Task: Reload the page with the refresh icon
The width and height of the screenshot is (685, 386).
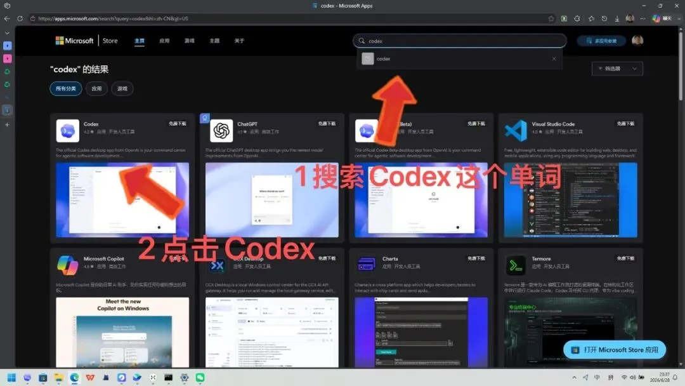Action: [x=20, y=18]
